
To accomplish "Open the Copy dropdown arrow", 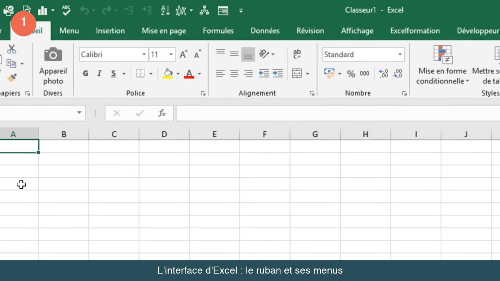I will pos(22,64).
